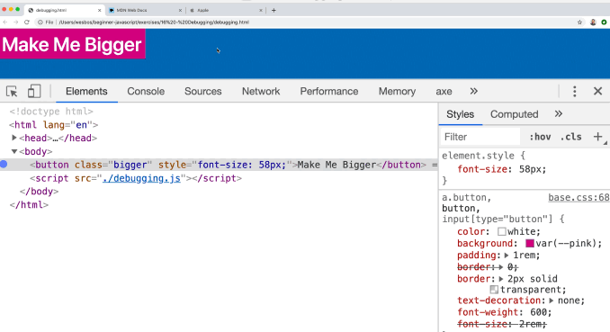Expand the text-decoration shorthand triangle
This screenshot has width=610, height=332.
click(552, 301)
